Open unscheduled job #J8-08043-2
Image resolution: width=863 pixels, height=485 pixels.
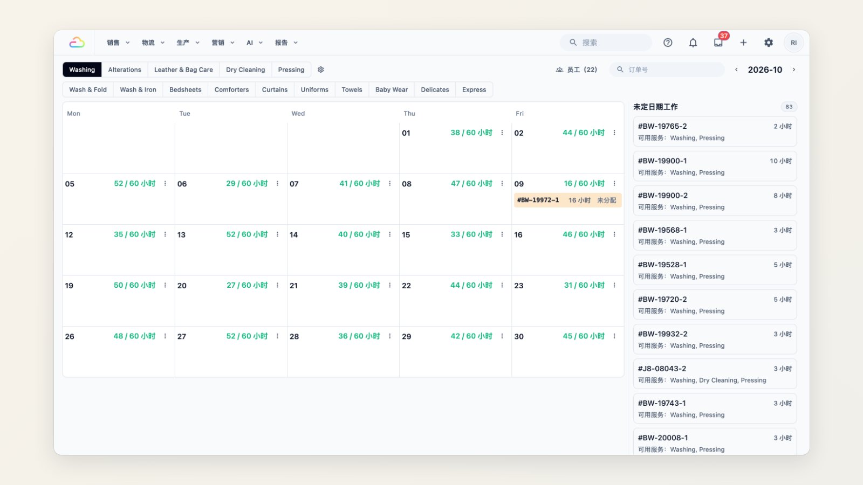coord(715,374)
